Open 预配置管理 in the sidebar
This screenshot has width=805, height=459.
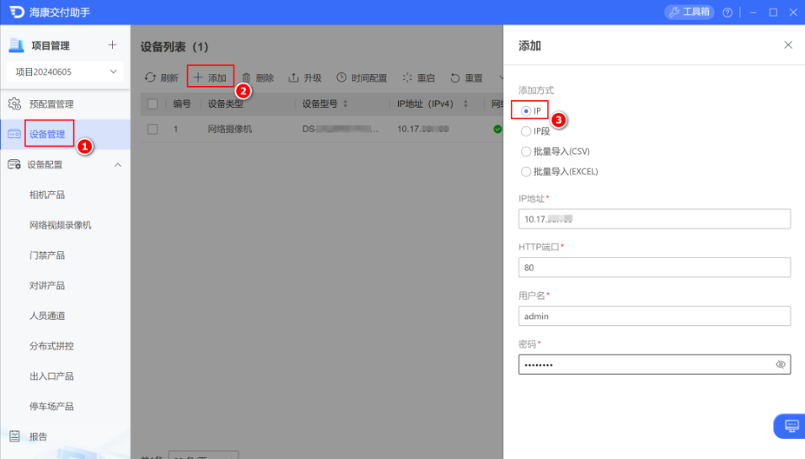(x=51, y=104)
